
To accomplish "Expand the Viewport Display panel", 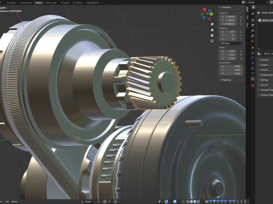I will point(266,90).
